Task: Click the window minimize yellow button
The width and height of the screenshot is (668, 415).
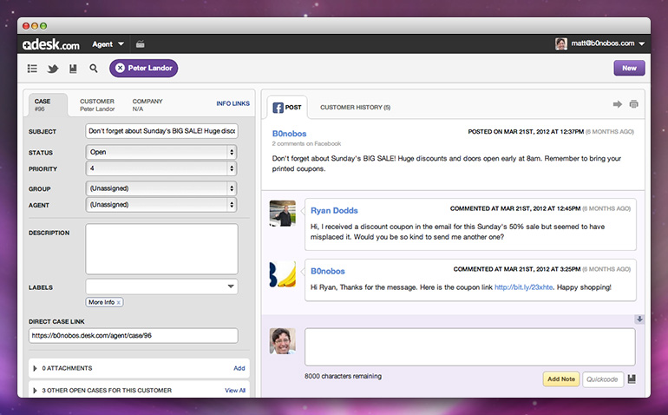Action: [35, 26]
